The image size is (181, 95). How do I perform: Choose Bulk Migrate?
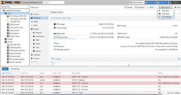click(166, 17)
